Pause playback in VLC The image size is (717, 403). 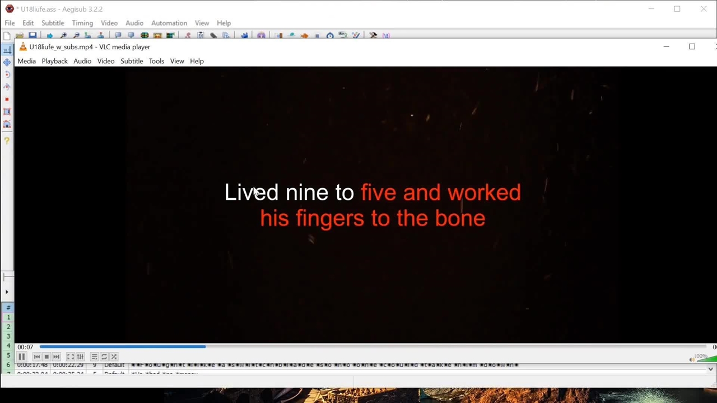[x=21, y=357]
